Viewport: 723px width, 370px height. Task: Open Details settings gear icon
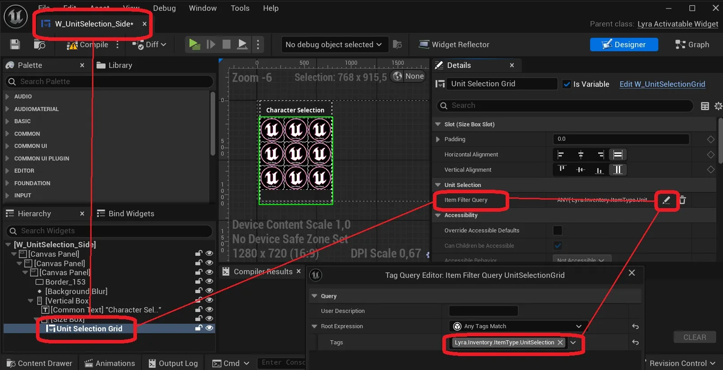[x=718, y=106]
